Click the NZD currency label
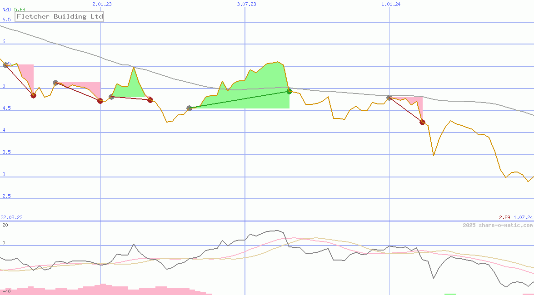Screen dimensions: 534x295 click(x=6, y=10)
